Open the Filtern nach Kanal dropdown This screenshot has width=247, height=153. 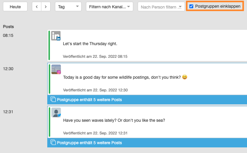tap(109, 7)
